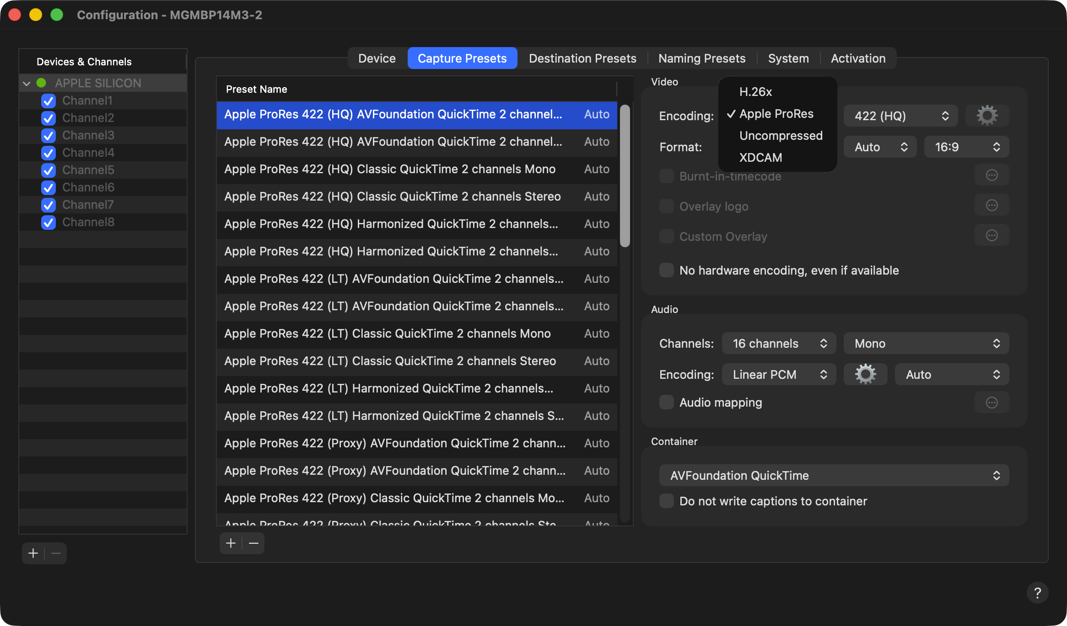
Task: Choose XDCAM from the encoding menu
Action: coord(760,158)
